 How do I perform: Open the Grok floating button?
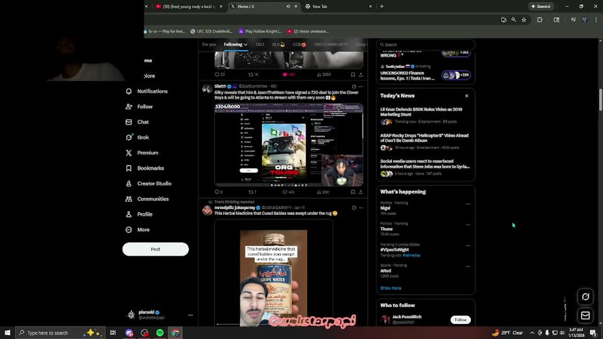click(586, 297)
